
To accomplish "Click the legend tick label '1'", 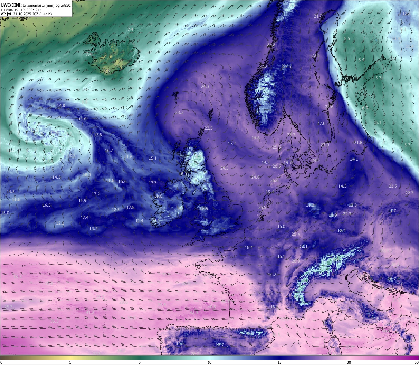I will [x=70, y=362].
